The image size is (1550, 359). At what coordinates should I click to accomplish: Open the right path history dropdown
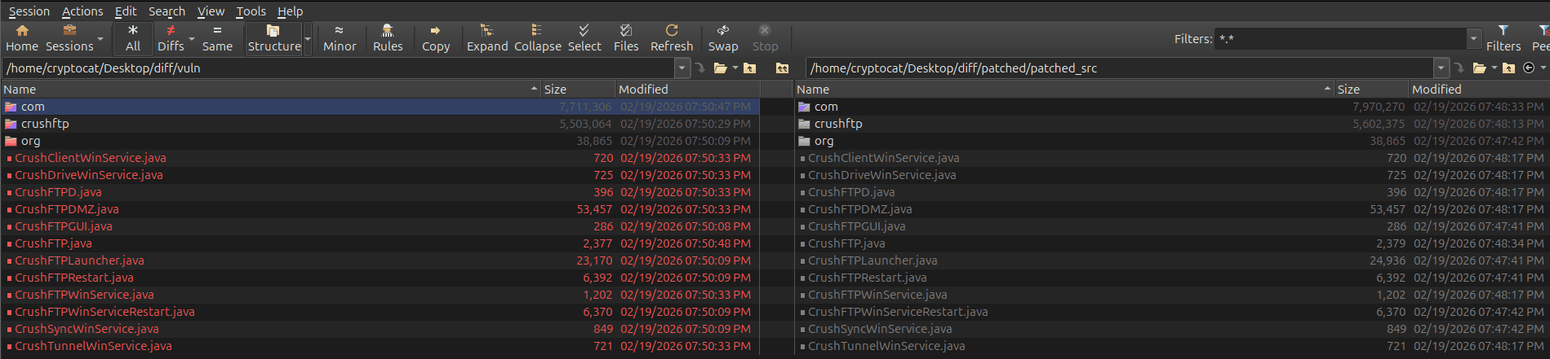pyautogui.click(x=1441, y=68)
